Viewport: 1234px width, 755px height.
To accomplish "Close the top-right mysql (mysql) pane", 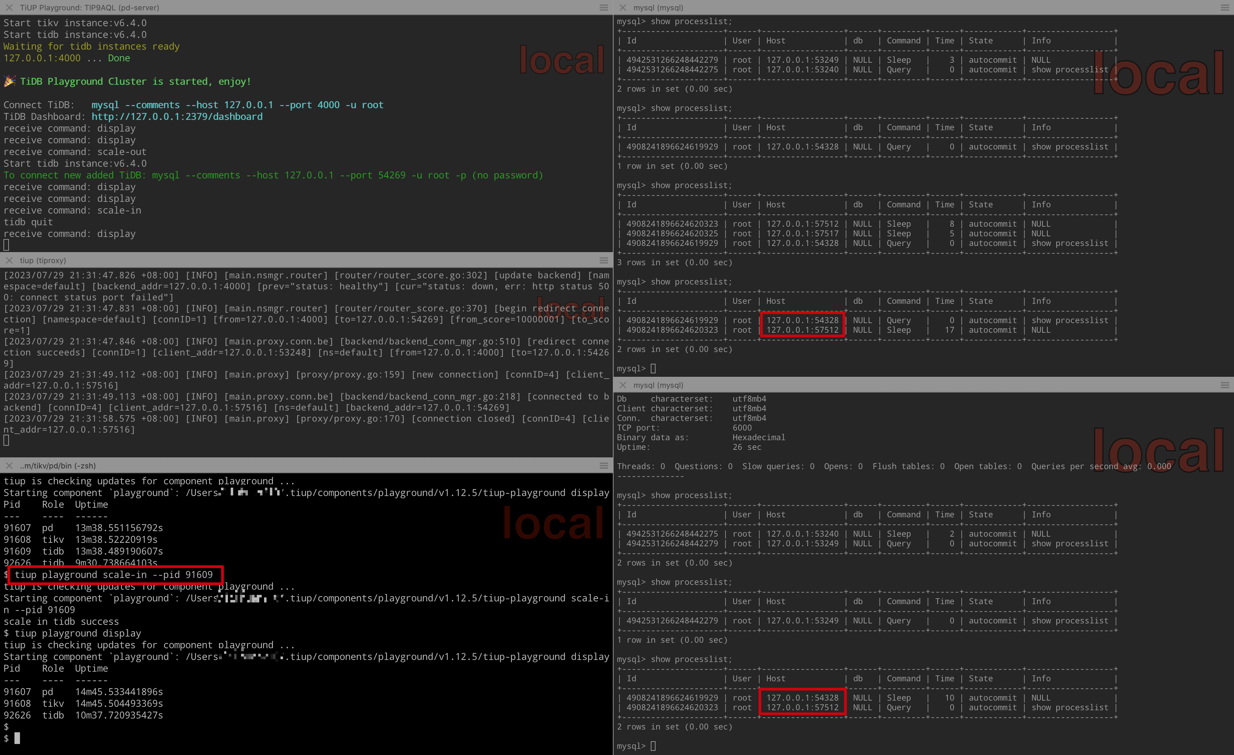I will point(623,8).
